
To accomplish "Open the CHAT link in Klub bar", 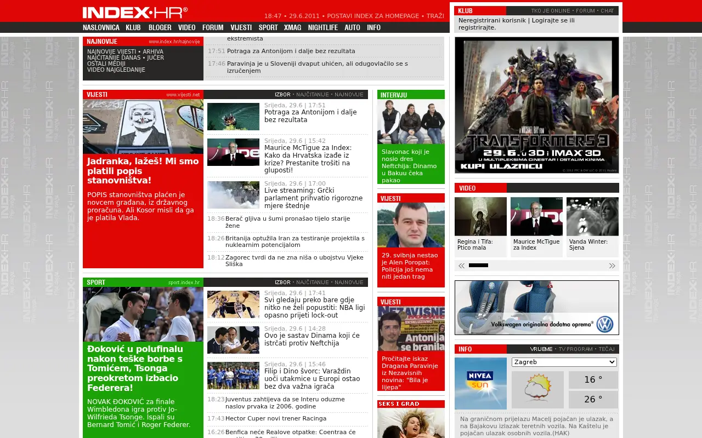I will click(x=607, y=11).
